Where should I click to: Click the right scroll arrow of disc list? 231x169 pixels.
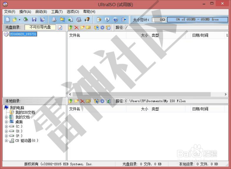pyautogui.click(x=226, y=94)
